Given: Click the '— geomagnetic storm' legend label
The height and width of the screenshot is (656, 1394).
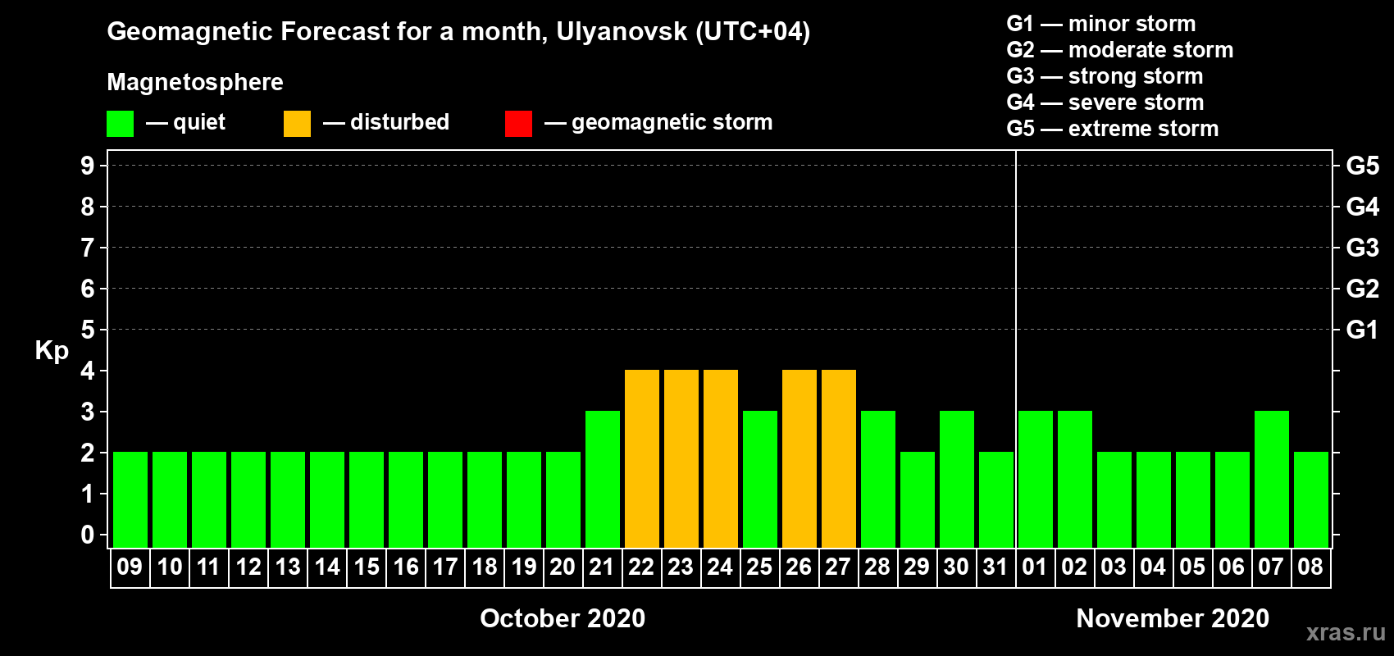Looking at the screenshot, I should click(658, 122).
